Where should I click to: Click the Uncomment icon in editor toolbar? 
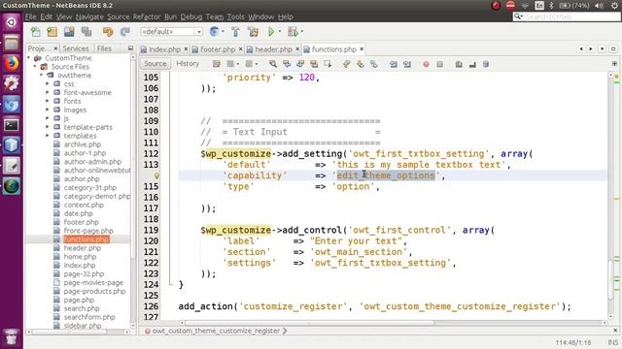pyautogui.click(x=472, y=64)
